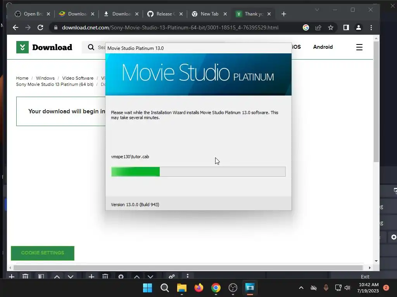Screen dimensions: 397x297
Task: Share this page icon
Action: coord(318,27)
